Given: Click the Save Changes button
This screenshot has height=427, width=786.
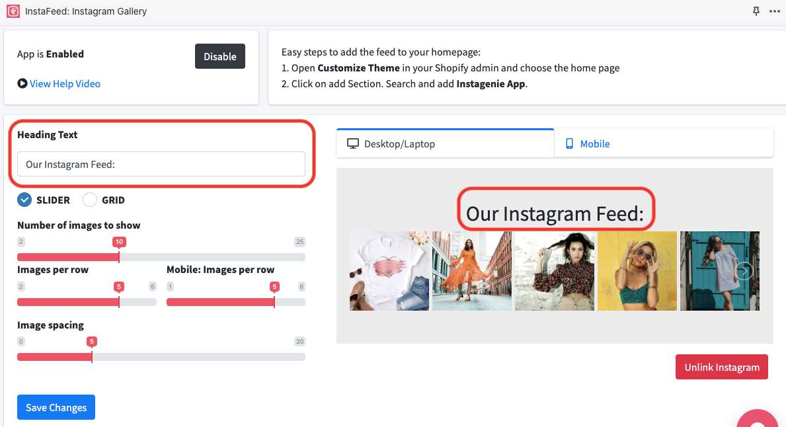Looking at the screenshot, I should click(x=56, y=407).
